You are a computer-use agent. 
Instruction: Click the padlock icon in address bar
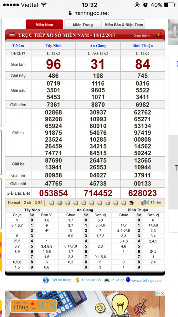[x=70, y=13]
